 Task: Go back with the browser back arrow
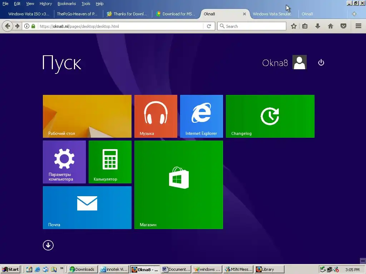(8, 26)
